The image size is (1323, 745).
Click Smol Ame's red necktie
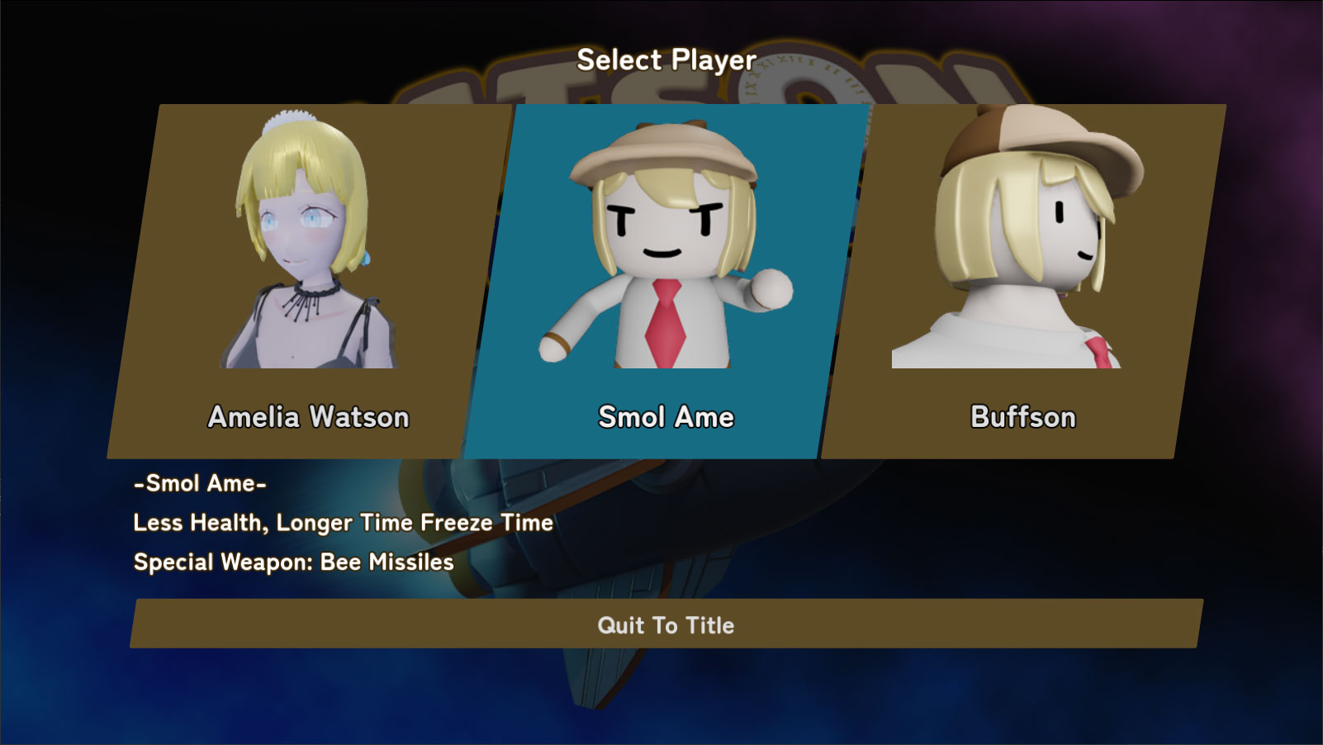click(665, 324)
